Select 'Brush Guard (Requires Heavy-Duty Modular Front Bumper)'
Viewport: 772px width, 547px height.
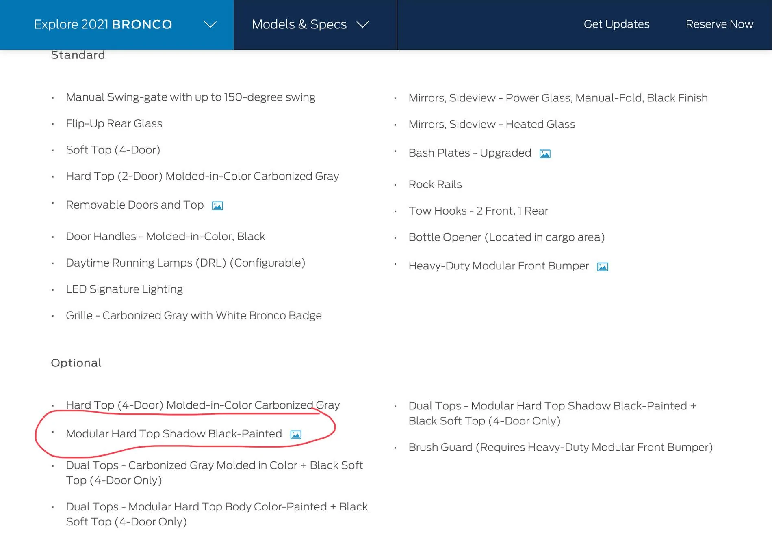click(561, 448)
